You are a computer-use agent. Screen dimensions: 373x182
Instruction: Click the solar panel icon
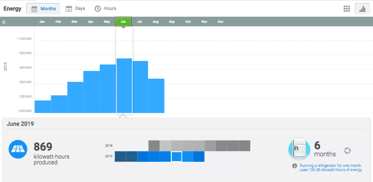coord(18,150)
